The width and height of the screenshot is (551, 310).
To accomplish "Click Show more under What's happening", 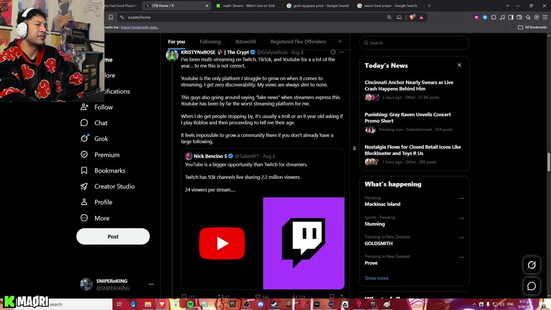I will (x=377, y=278).
